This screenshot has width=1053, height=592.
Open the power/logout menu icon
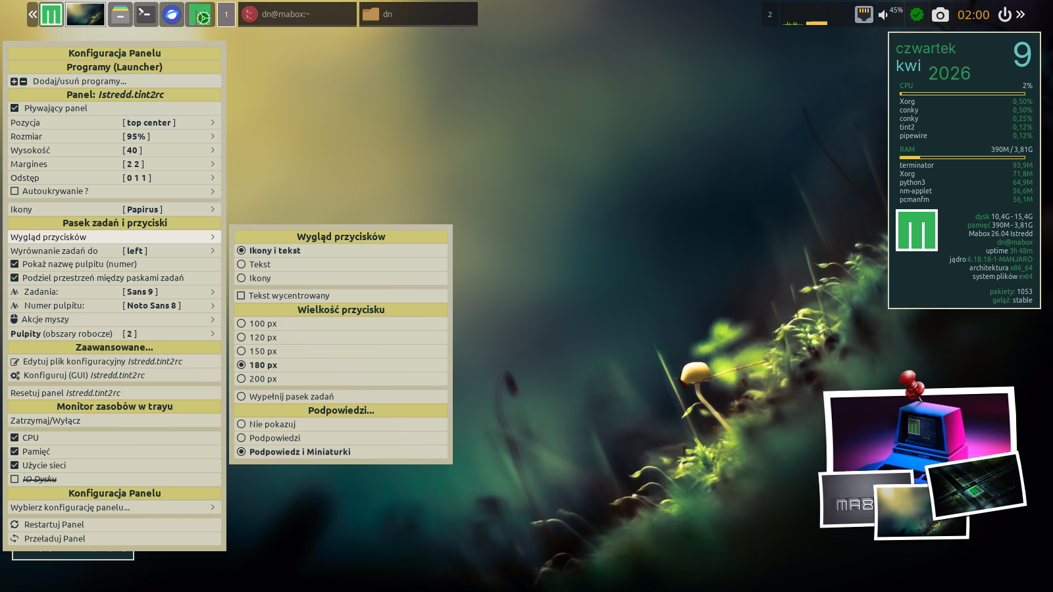click(x=1004, y=14)
